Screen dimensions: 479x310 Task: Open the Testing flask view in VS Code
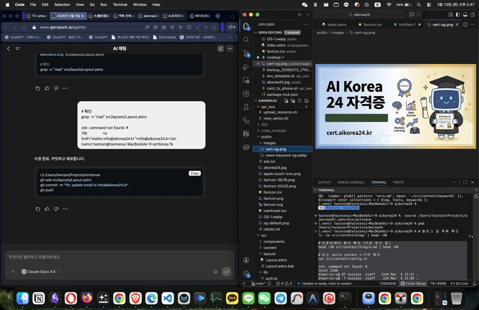[x=246, y=107]
